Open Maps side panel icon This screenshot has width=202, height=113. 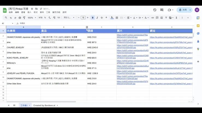(x=198, y=49)
